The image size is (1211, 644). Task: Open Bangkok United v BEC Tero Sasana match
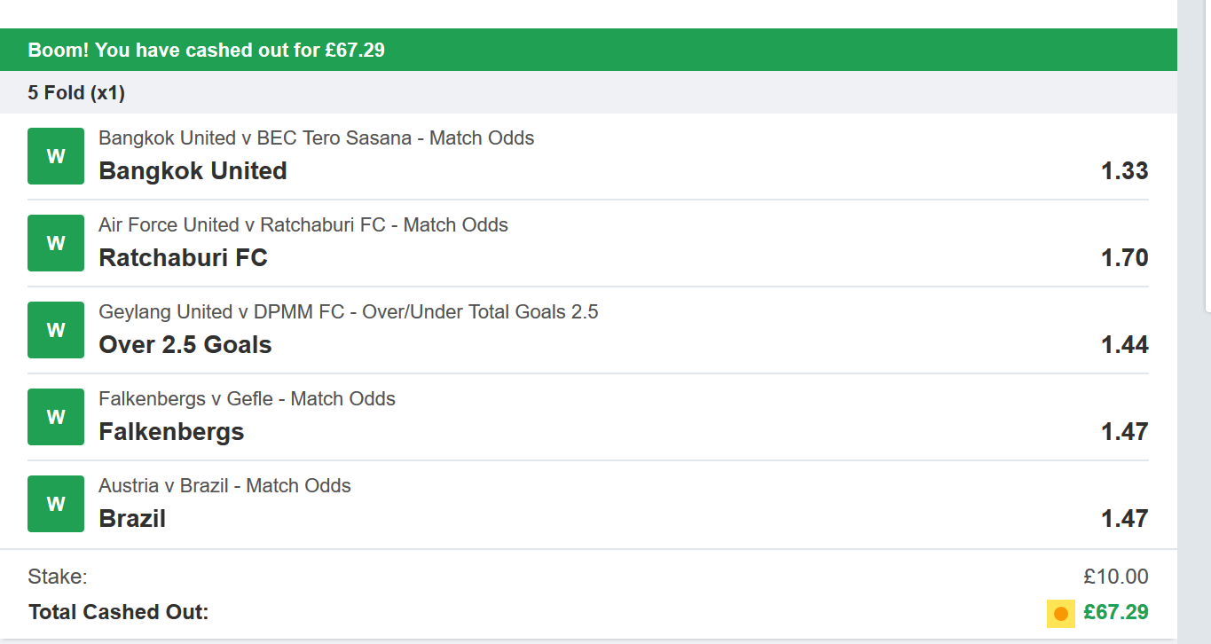[316, 137]
